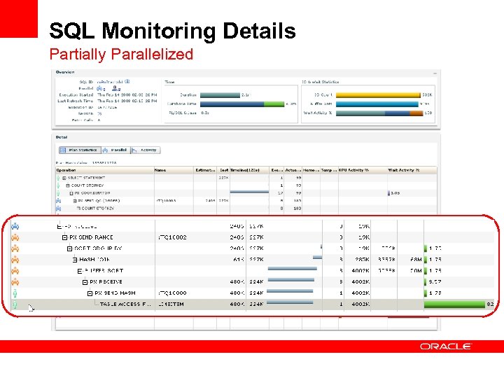Click the user icon in the Parallel overview row
Viewport: 504px width, 378px height.
pos(114,88)
